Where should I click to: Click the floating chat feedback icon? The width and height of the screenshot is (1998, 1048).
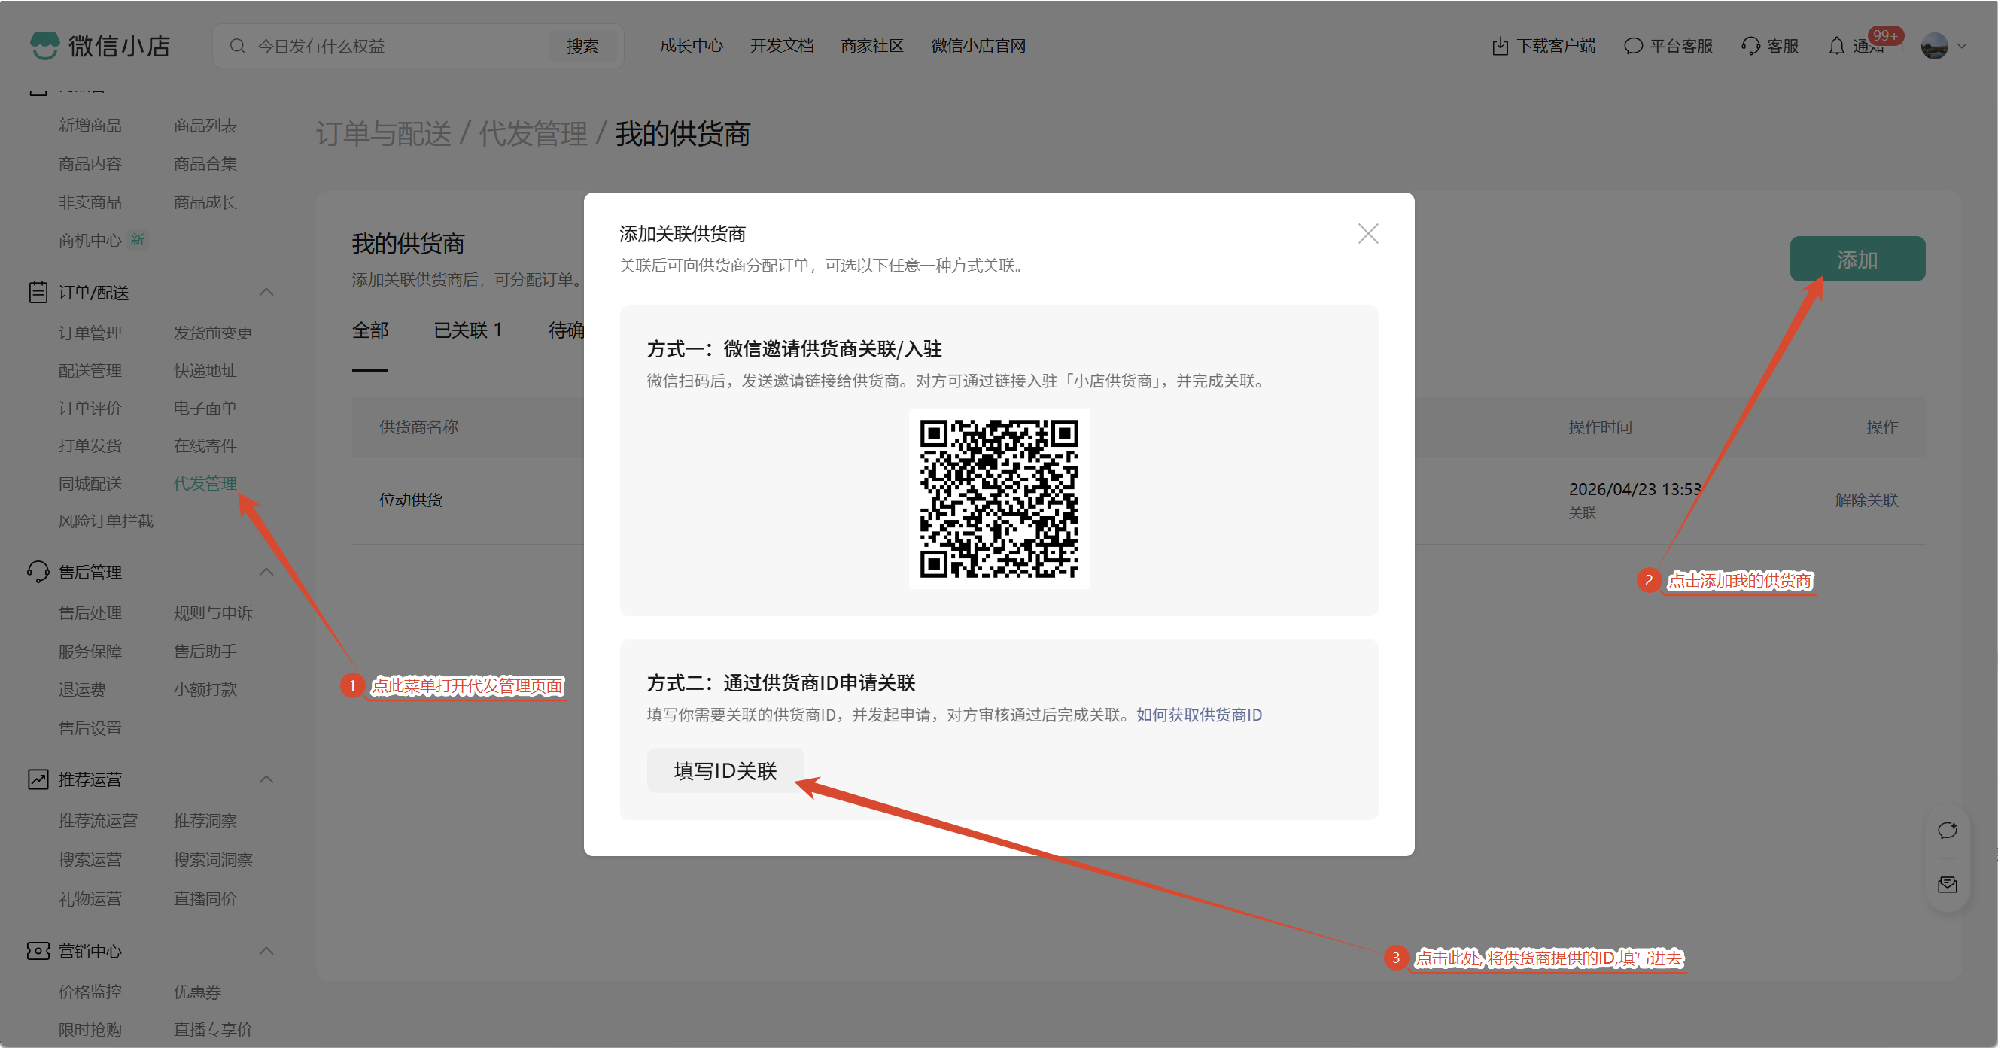pos(1948,831)
